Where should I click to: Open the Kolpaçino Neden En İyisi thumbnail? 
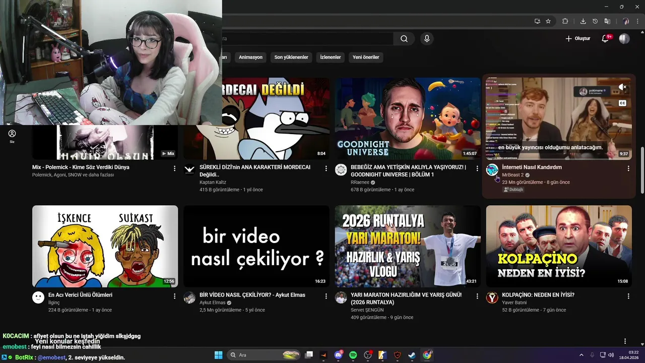pyautogui.click(x=559, y=246)
